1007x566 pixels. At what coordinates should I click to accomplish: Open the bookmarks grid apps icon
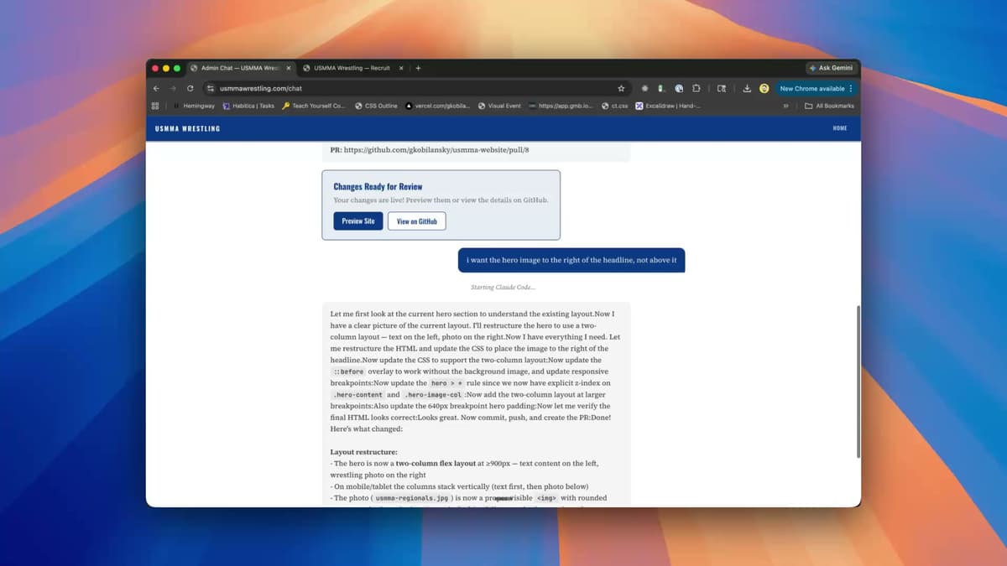tap(154, 106)
